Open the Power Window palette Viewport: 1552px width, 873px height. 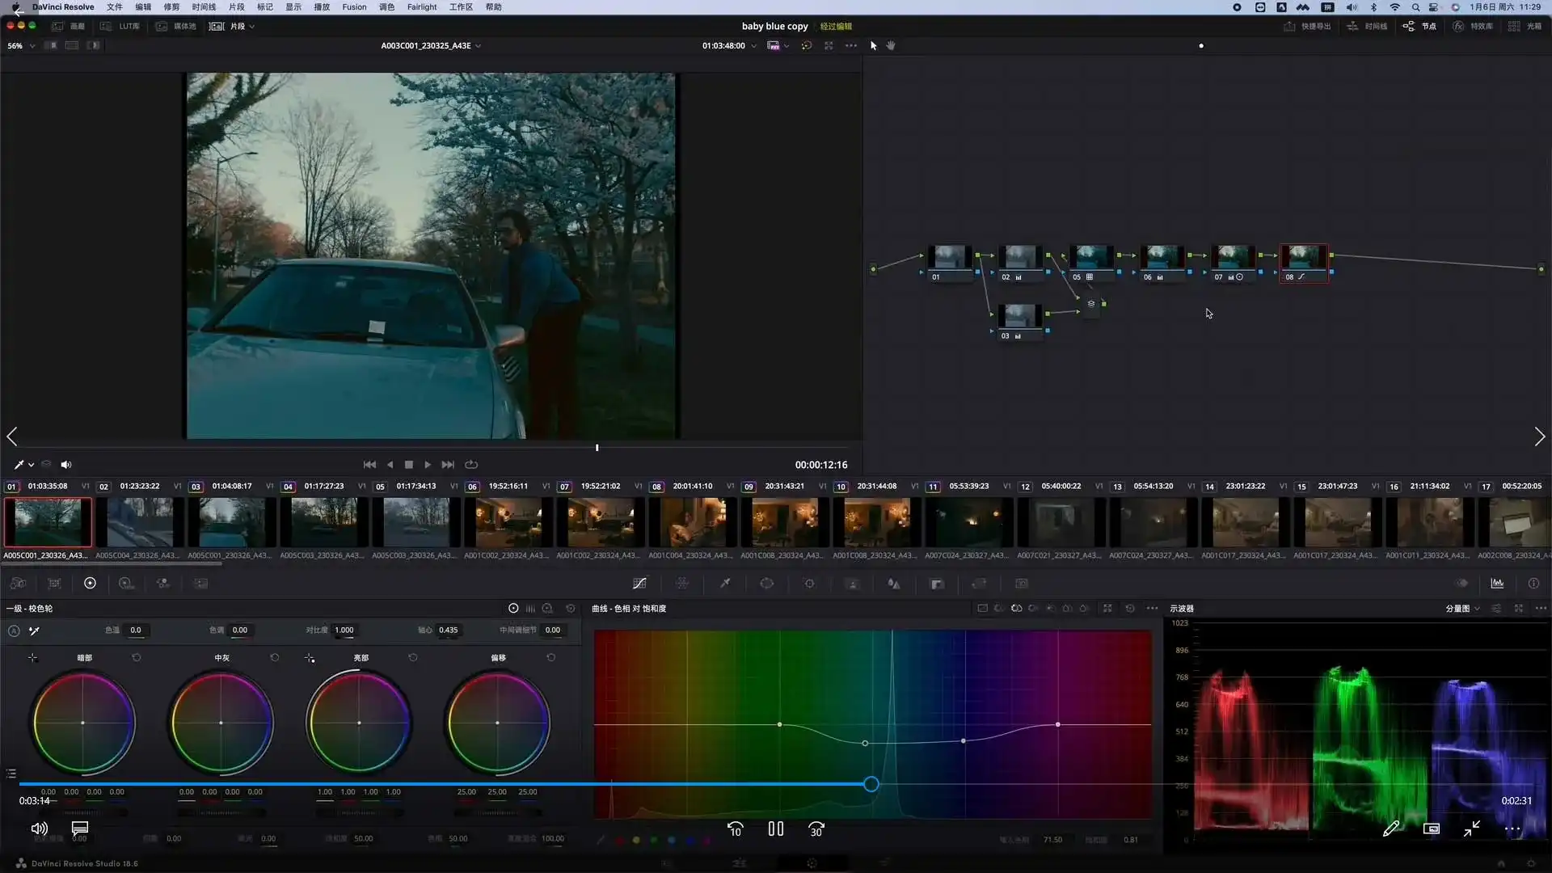pos(767,584)
